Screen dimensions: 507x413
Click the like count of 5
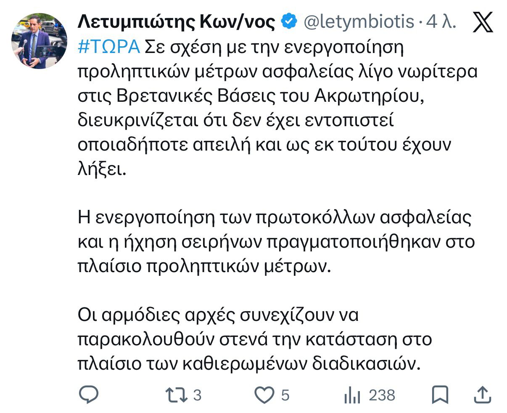[x=285, y=395]
